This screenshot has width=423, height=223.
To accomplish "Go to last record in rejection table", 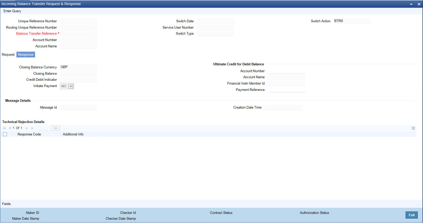I will click(32, 128).
